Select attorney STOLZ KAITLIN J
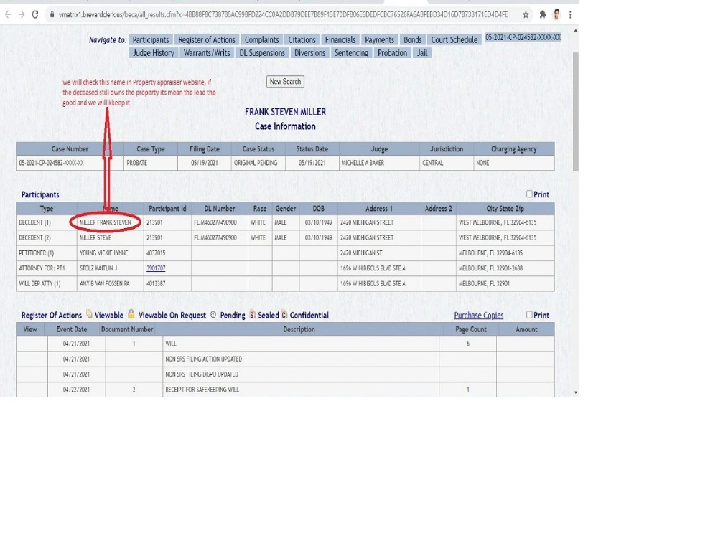This screenshot has width=718, height=538. click(x=98, y=268)
